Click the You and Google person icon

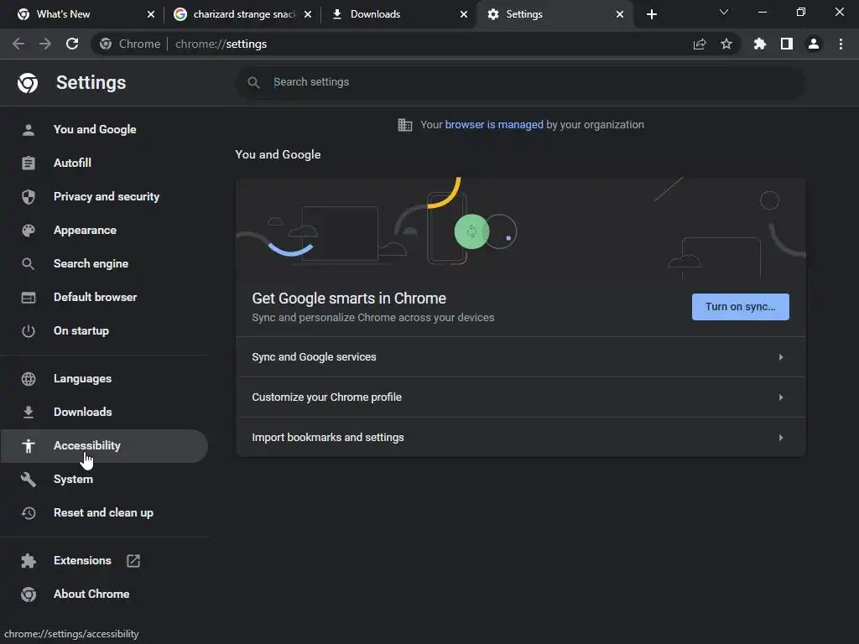point(29,130)
